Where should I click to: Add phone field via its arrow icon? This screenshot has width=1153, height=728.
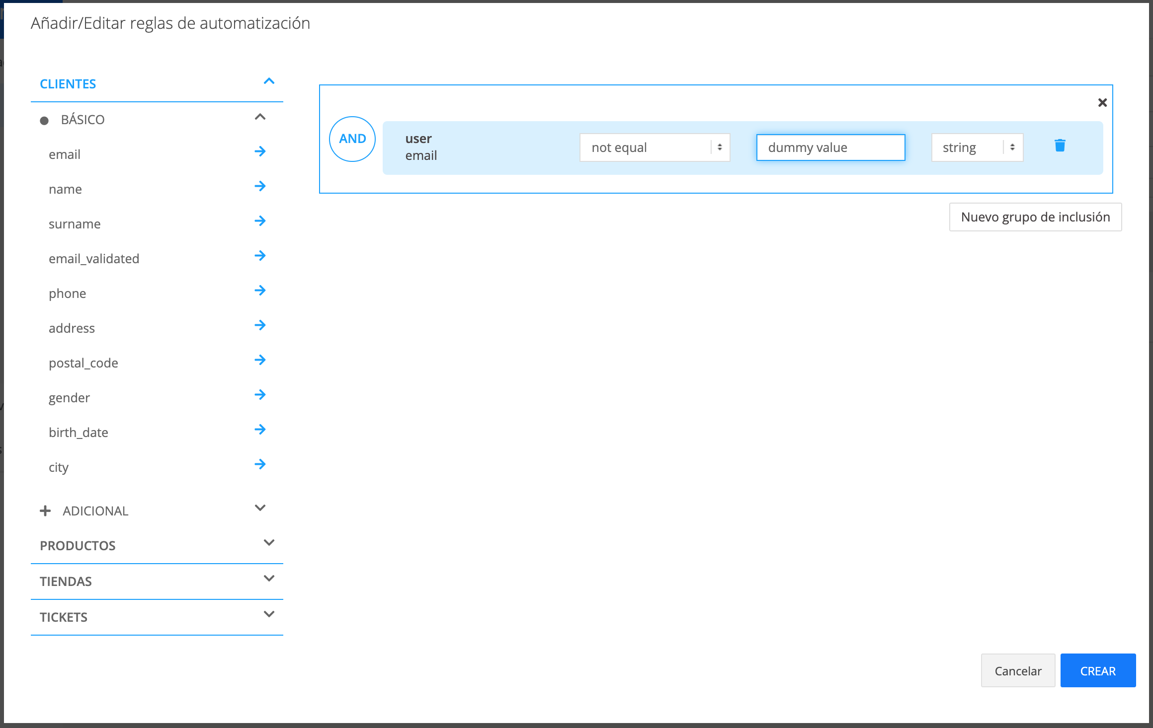(260, 291)
